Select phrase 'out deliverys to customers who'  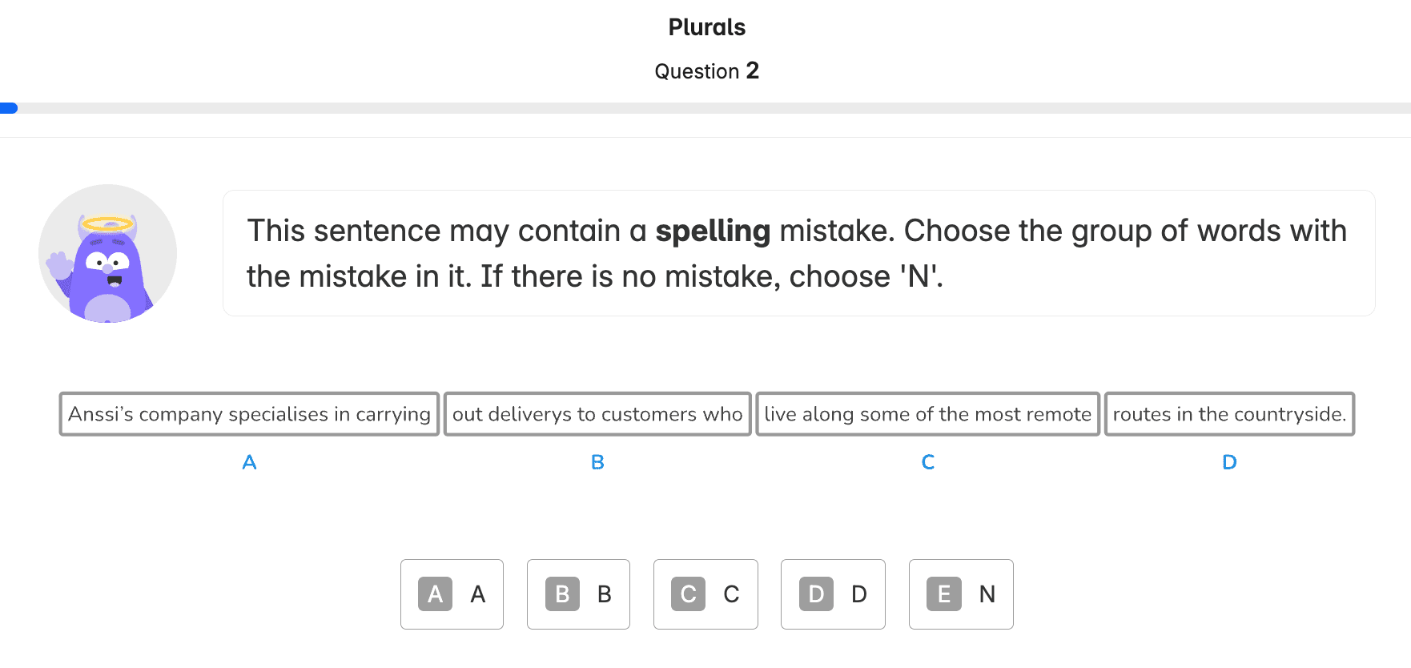[597, 414]
